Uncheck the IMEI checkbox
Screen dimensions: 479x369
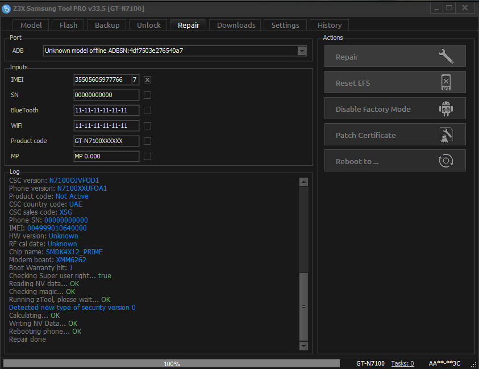pyautogui.click(x=147, y=80)
